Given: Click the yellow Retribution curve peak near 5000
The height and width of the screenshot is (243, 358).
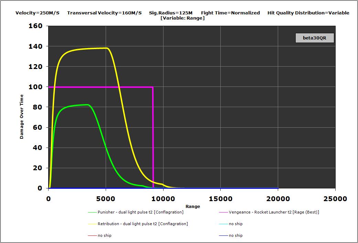Looking at the screenshot, I should pos(106,48).
